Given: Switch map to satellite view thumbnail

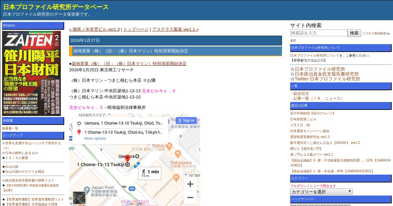Looking at the screenshot, I should pyautogui.click(x=79, y=197).
